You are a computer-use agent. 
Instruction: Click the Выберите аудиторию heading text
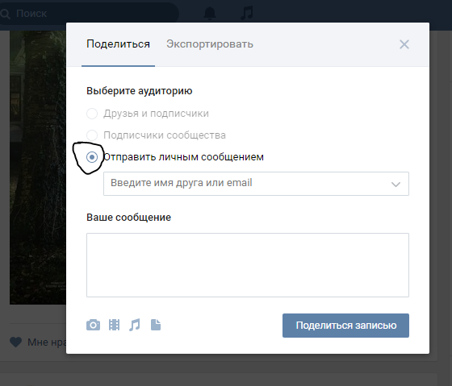pos(139,91)
